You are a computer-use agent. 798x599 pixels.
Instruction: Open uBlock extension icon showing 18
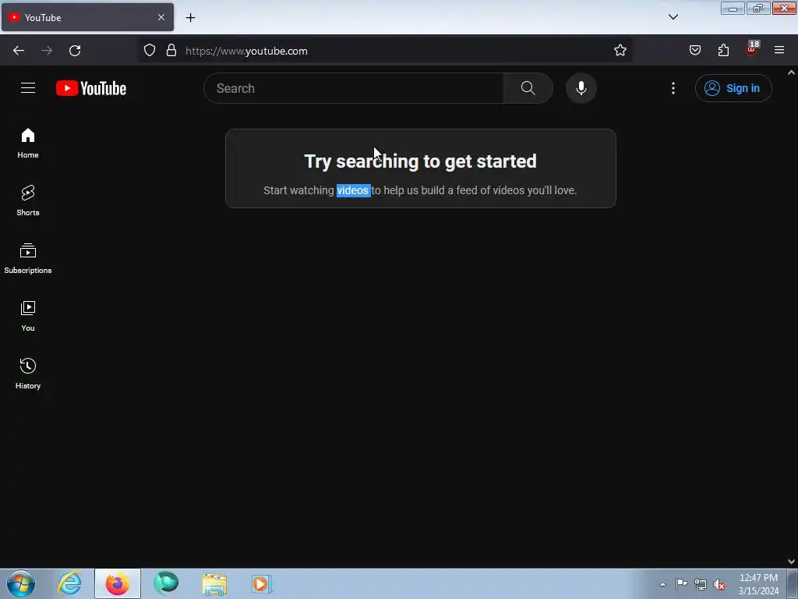tap(751, 49)
